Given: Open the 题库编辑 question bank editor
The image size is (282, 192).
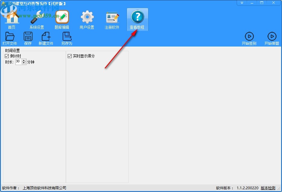Looking at the screenshot, I should [62, 19].
